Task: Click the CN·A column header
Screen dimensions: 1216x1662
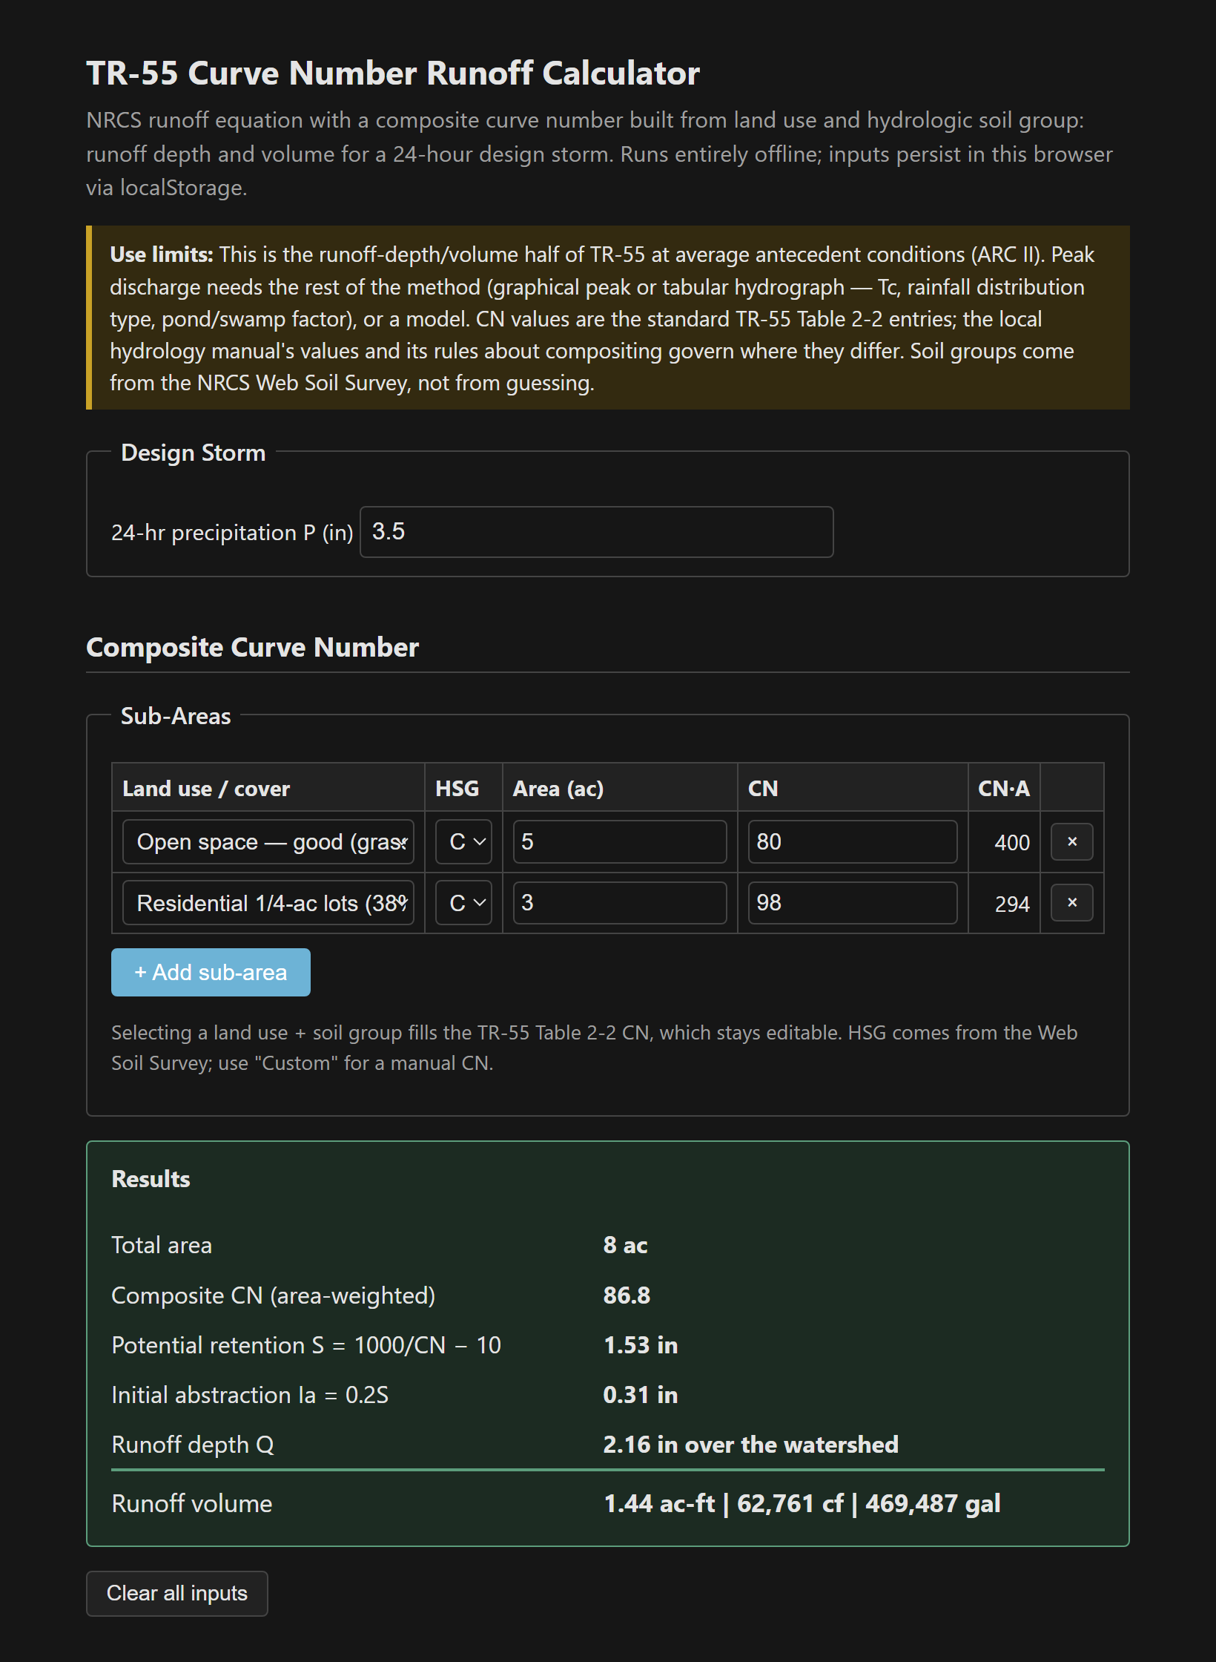Action: pos(1004,788)
